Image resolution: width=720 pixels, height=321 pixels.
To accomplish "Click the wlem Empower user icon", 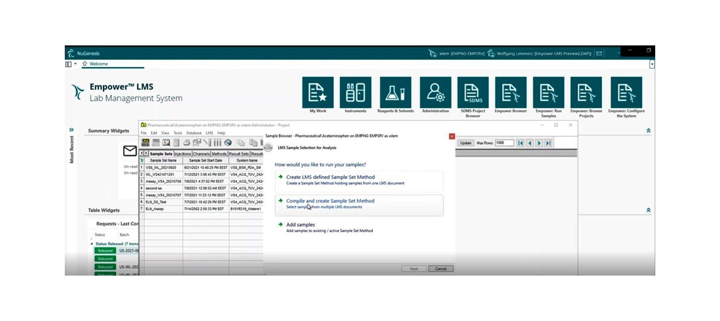I will pyautogui.click(x=432, y=53).
